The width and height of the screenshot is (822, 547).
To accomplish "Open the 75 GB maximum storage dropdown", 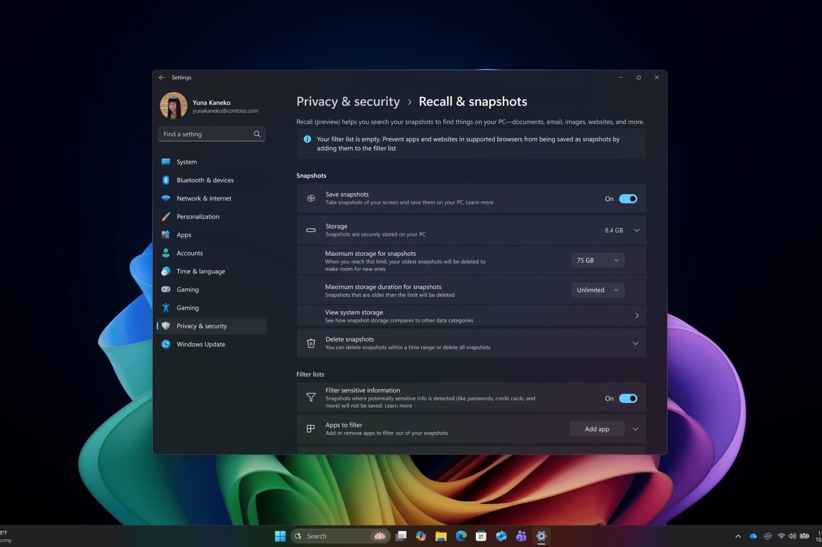I will point(597,261).
